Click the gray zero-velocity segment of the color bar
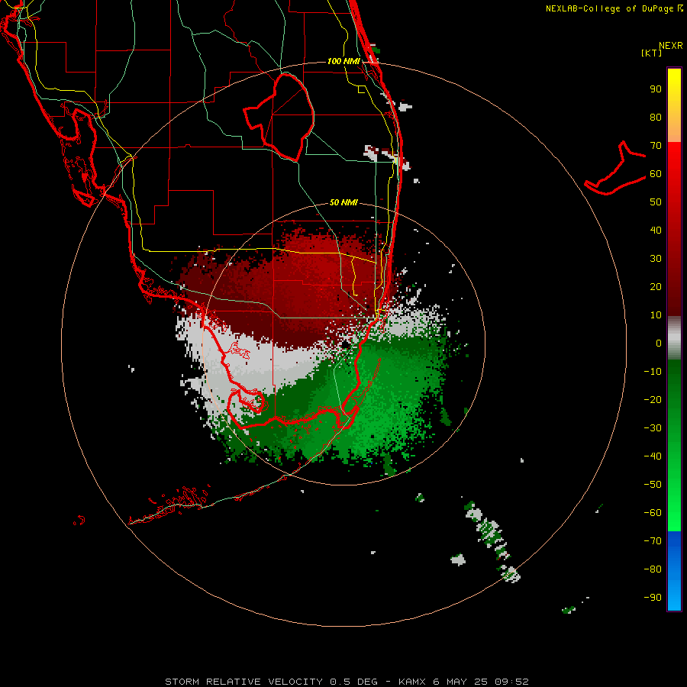687x687 pixels. tap(674, 338)
